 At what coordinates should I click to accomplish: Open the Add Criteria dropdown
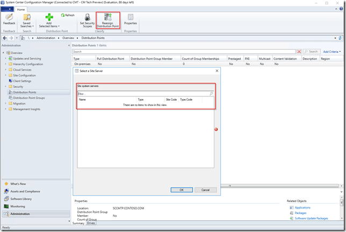point(332,51)
